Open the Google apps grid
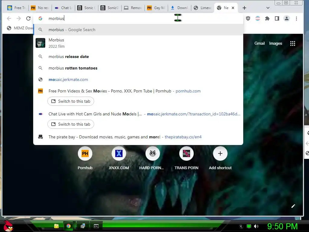Screen dimensions: 309x232 click(293, 43)
